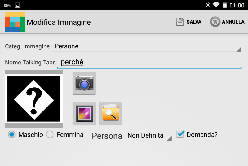This screenshot has width=248, height=166.
Task: Tap the 01:00 clock in status bar
Action: pyautogui.click(x=237, y=5)
